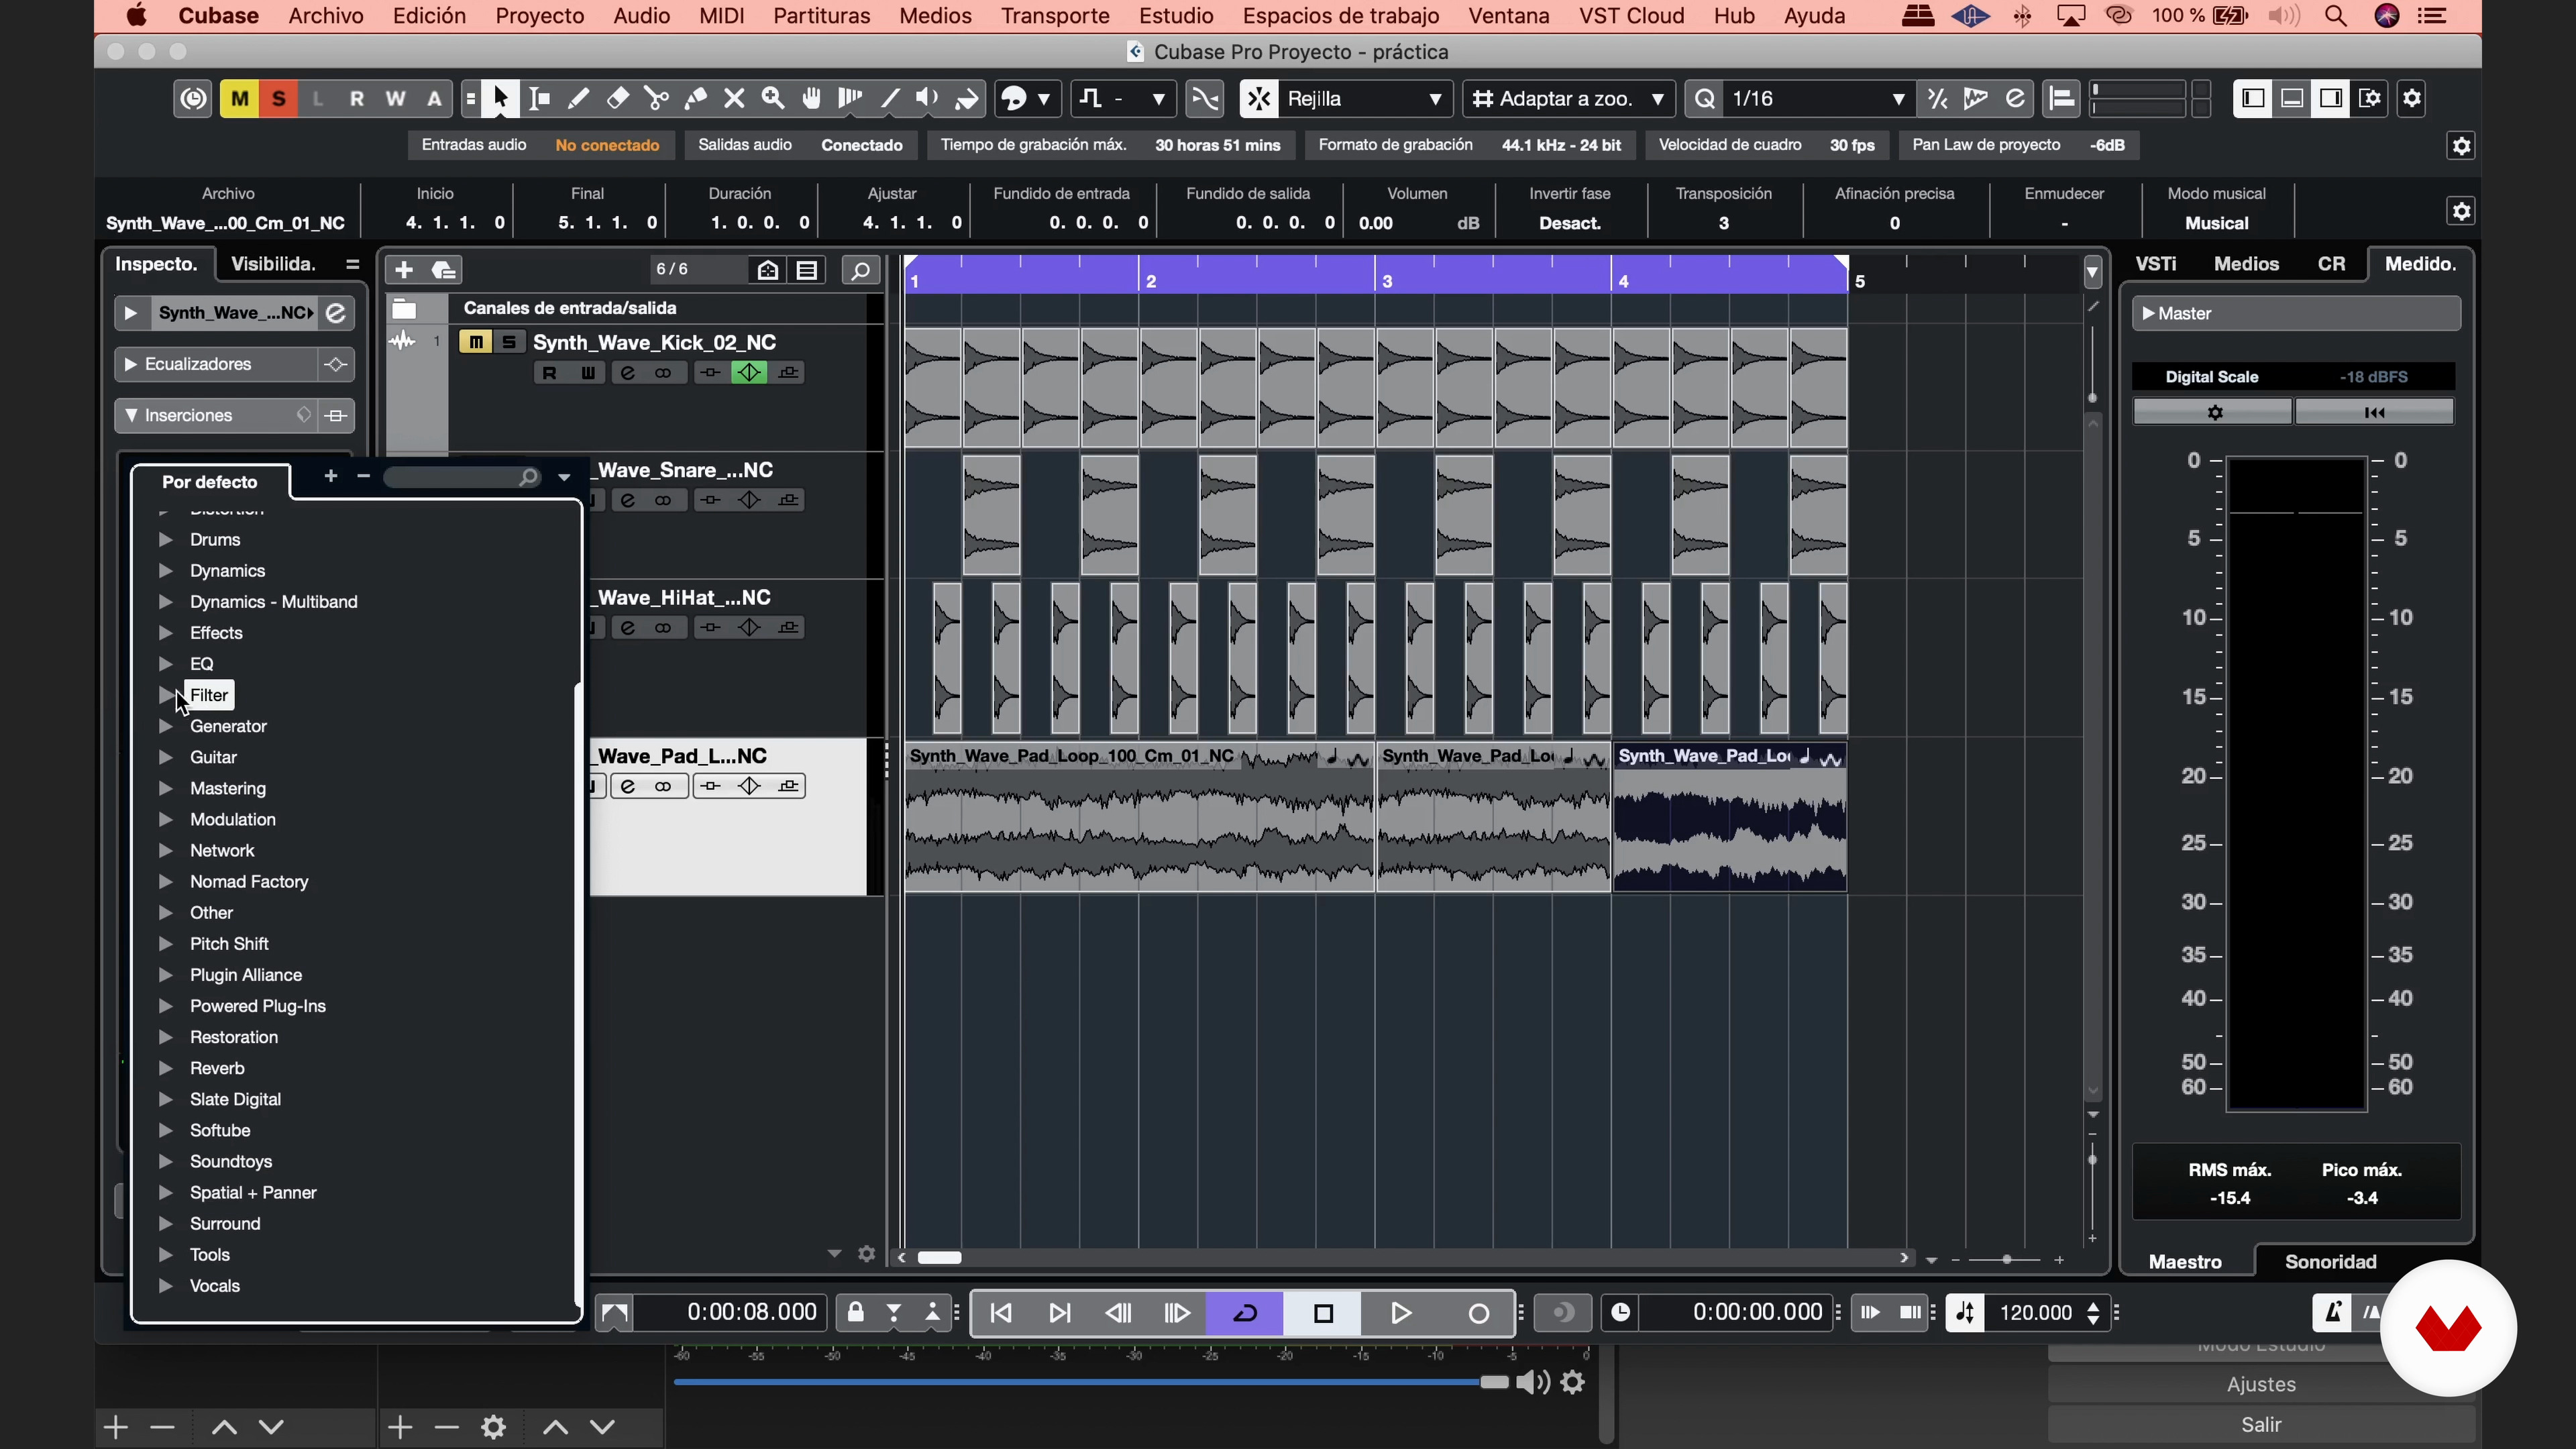Open the status line settings gear

tap(2461, 146)
